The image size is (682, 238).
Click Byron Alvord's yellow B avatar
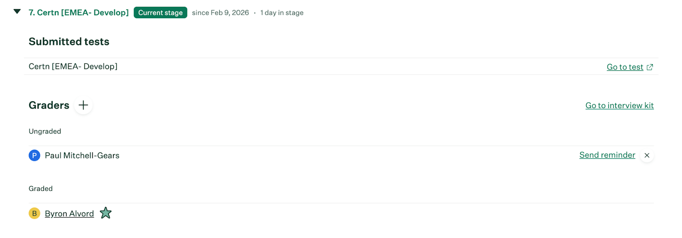coord(35,213)
